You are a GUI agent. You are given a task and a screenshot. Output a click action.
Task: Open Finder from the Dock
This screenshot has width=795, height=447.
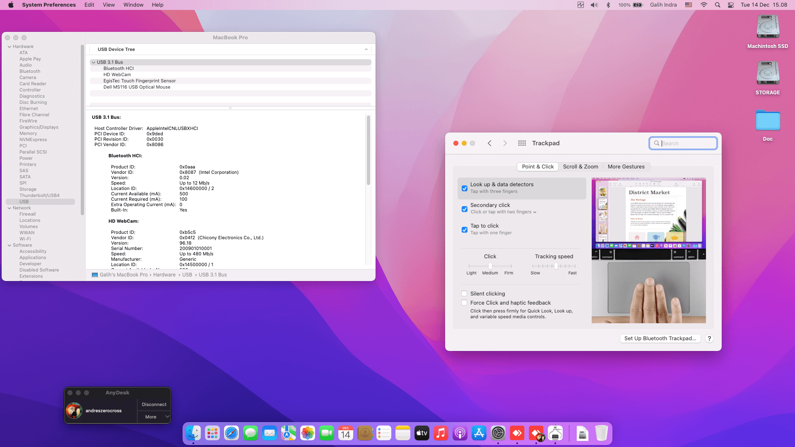193,433
